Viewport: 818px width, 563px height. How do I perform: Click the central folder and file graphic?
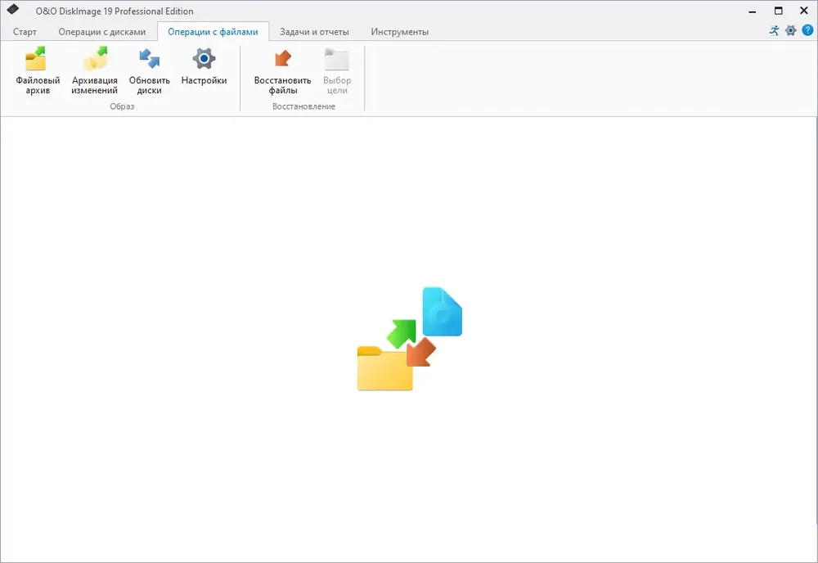tap(410, 339)
